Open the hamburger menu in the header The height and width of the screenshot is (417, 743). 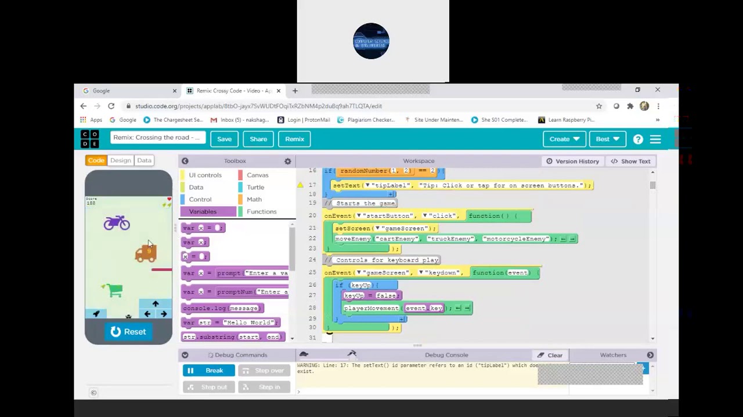[655, 139]
